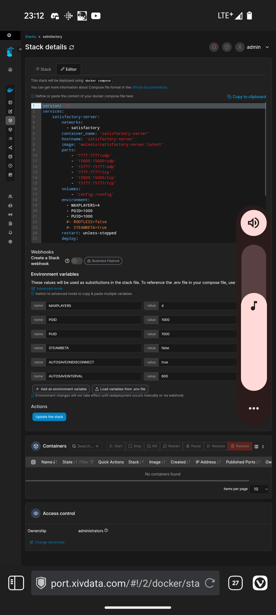Click the media volume speaker icon
This screenshot has width=276, height=615.
pos(254,222)
